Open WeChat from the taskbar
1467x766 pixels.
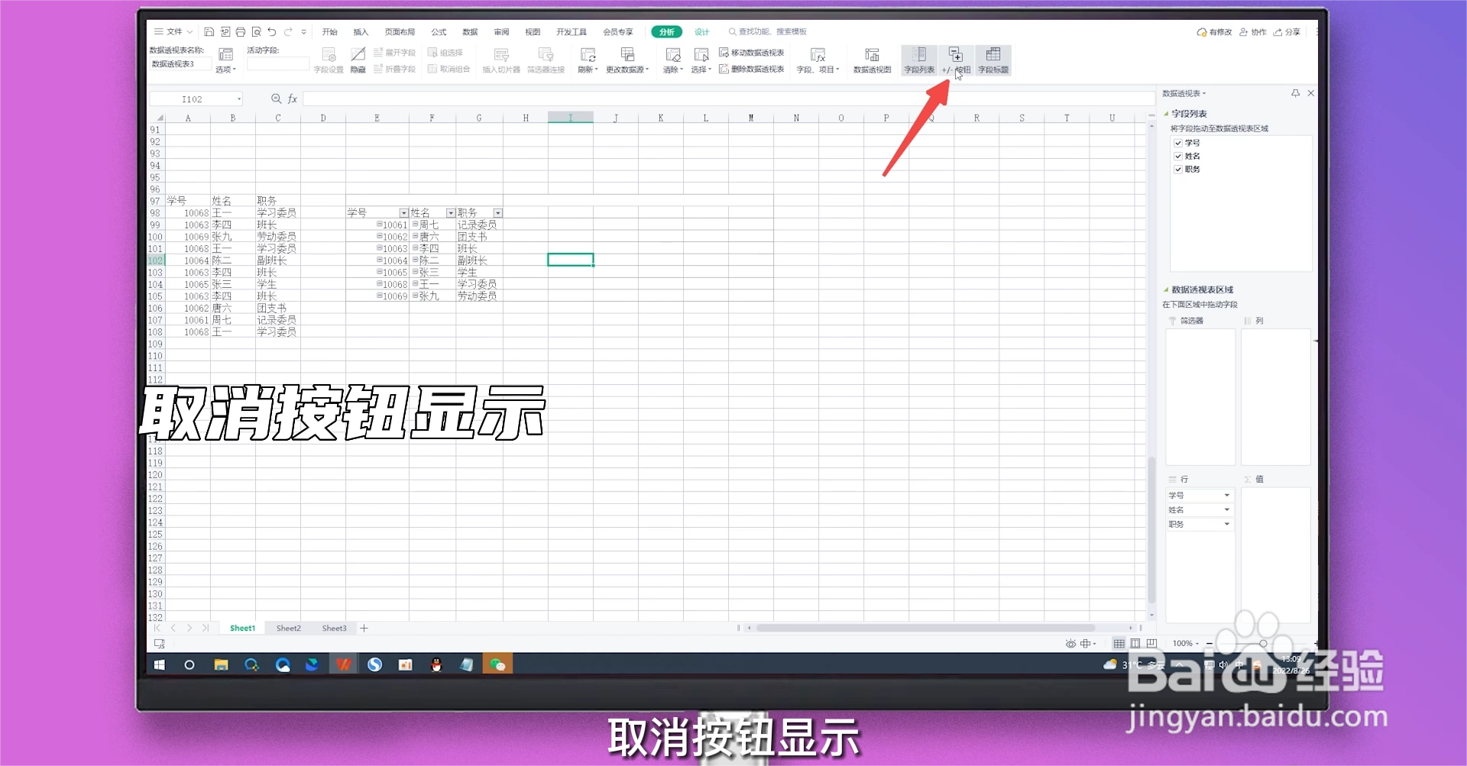497,664
